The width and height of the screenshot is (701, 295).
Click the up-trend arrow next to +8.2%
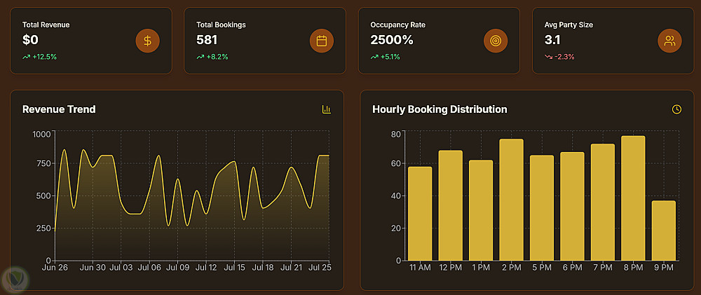200,57
